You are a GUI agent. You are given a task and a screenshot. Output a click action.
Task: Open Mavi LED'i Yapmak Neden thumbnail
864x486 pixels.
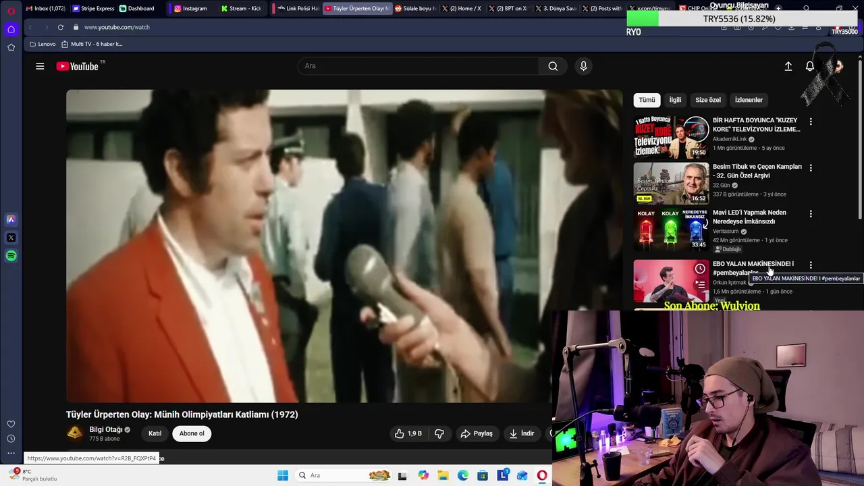(671, 229)
